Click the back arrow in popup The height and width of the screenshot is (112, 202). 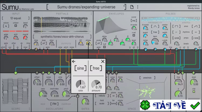click(x=74, y=61)
